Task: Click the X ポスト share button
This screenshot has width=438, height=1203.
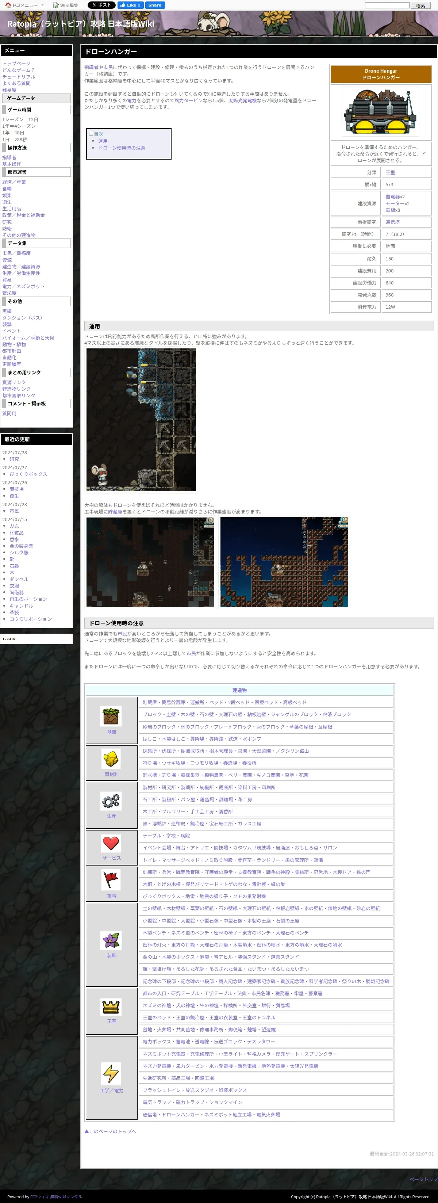Action: (x=101, y=5)
